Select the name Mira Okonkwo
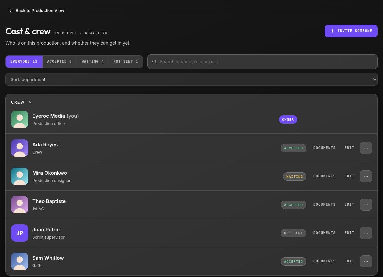383x277 pixels. tap(50, 173)
